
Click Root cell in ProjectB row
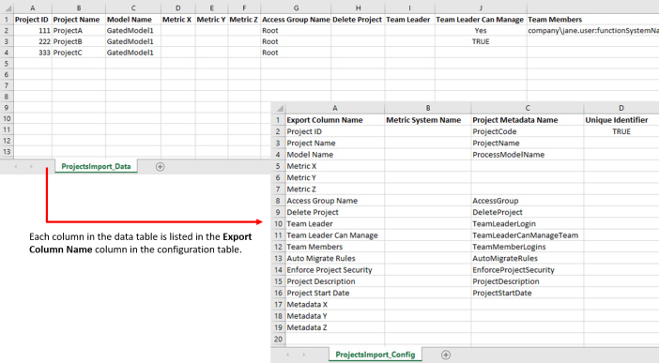pyautogui.click(x=296, y=41)
